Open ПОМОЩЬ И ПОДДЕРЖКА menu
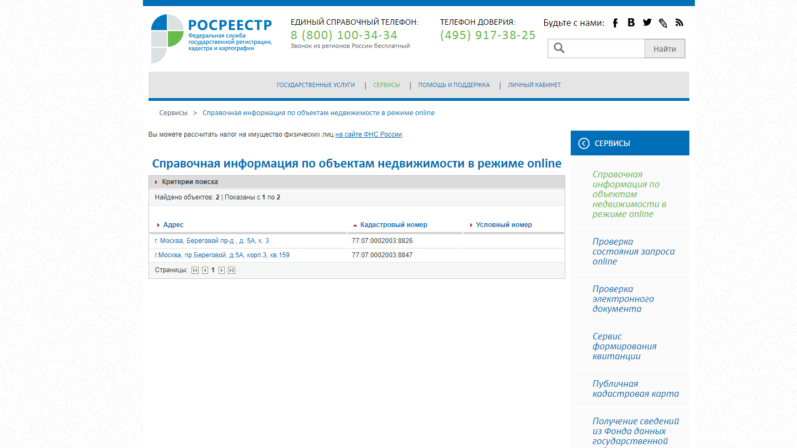The height and width of the screenshot is (448, 797). (x=454, y=85)
